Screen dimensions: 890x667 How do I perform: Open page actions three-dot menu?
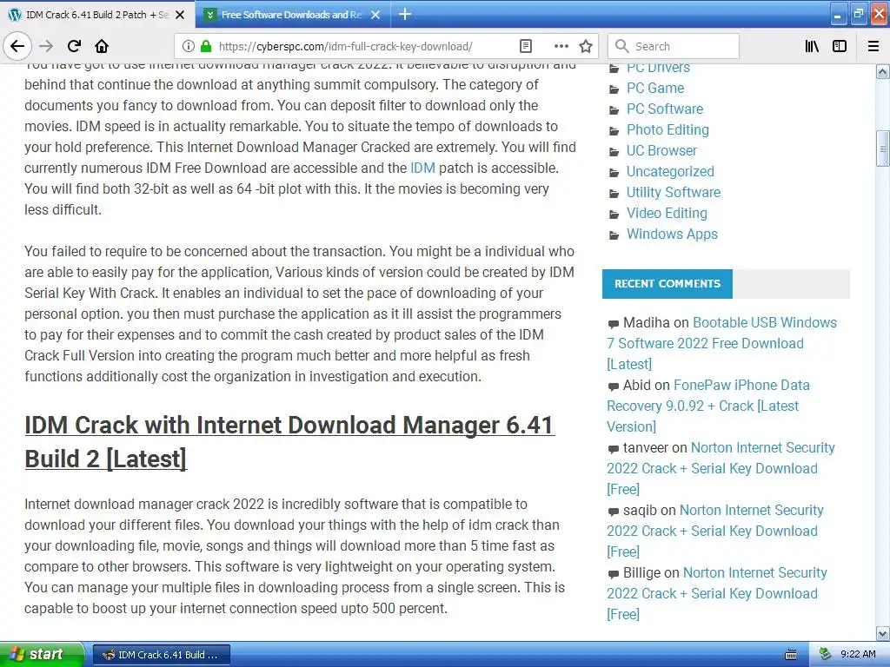(561, 47)
